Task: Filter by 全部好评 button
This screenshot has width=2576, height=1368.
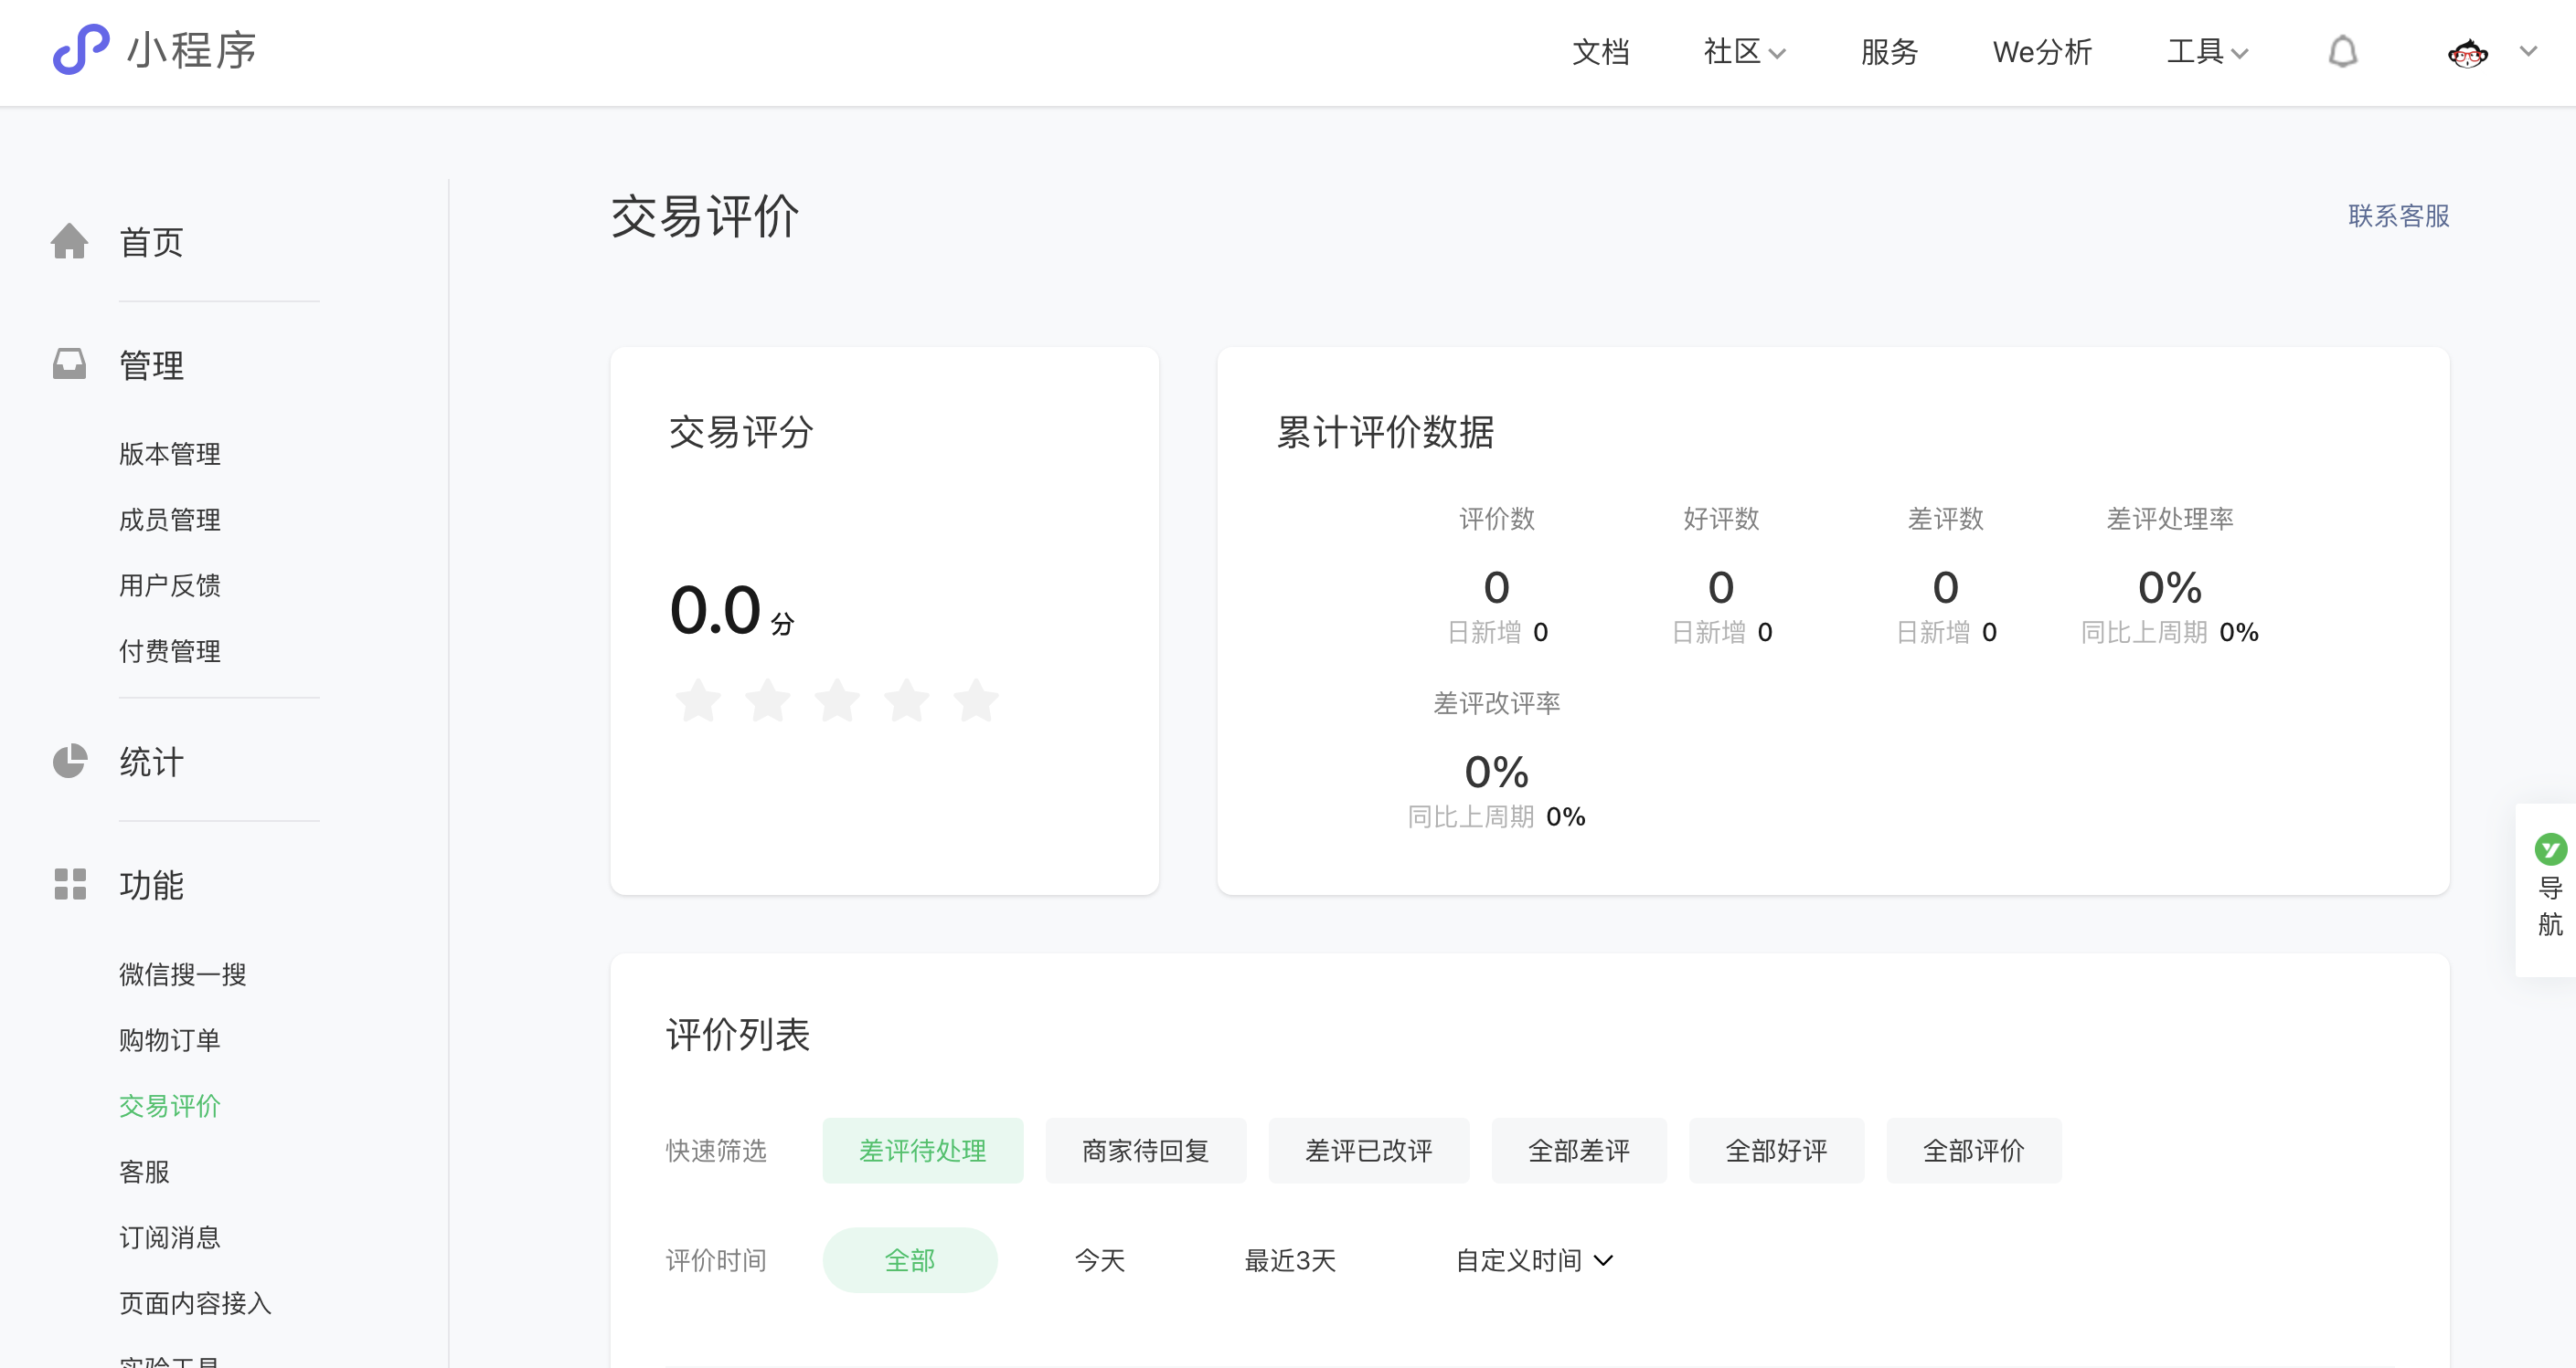Action: pos(1776,1150)
